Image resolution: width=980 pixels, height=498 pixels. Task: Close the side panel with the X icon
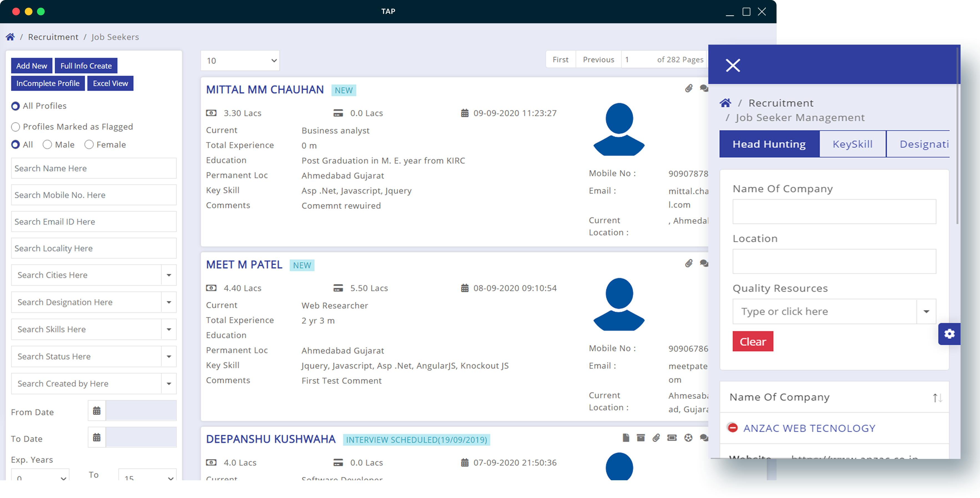[x=733, y=65]
